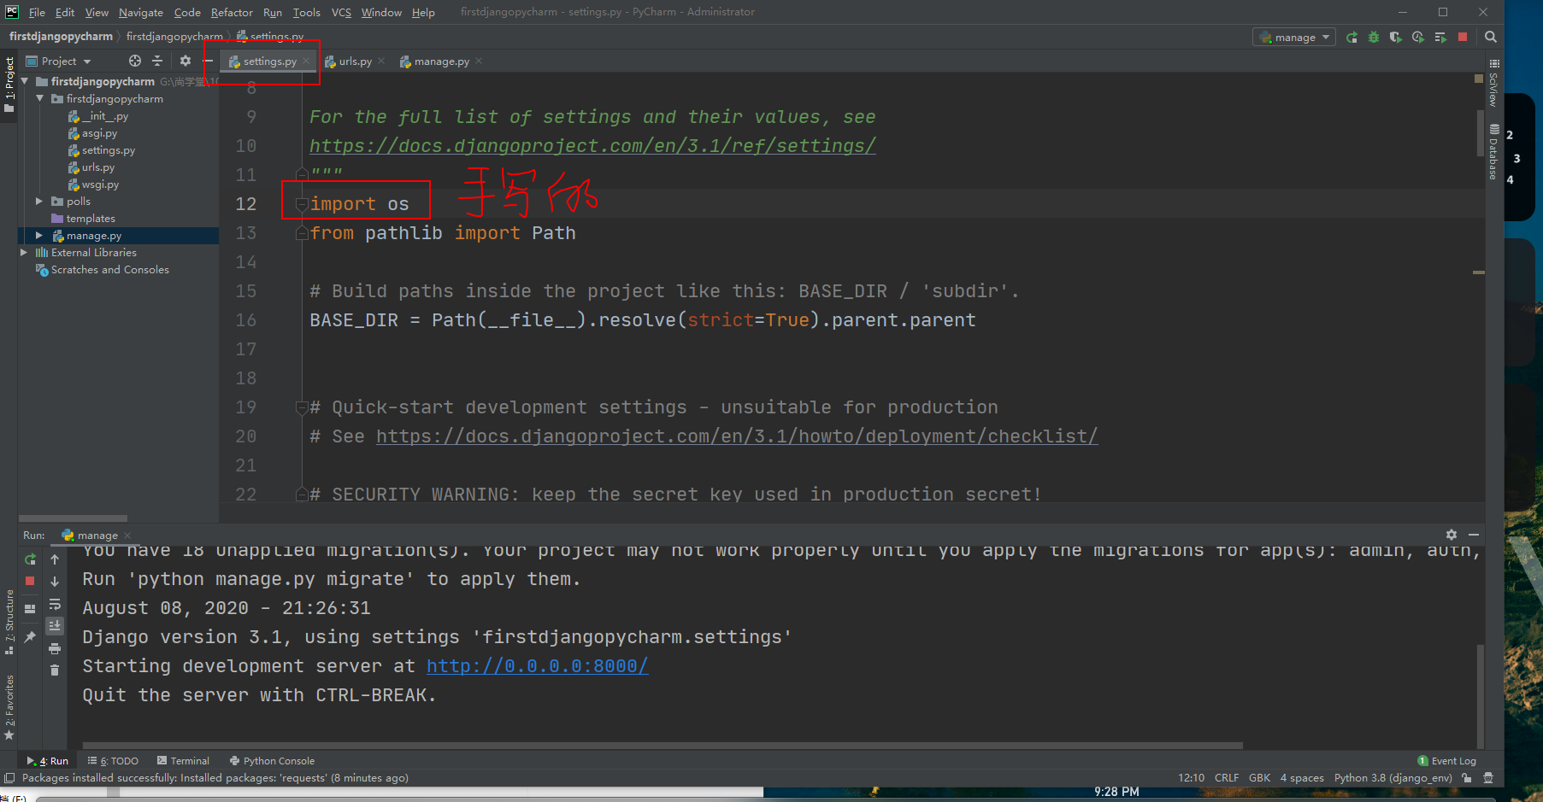The width and height of the screenshot is (1543, 802).
Task: Pin the Run tab
Action: [30, 636]
